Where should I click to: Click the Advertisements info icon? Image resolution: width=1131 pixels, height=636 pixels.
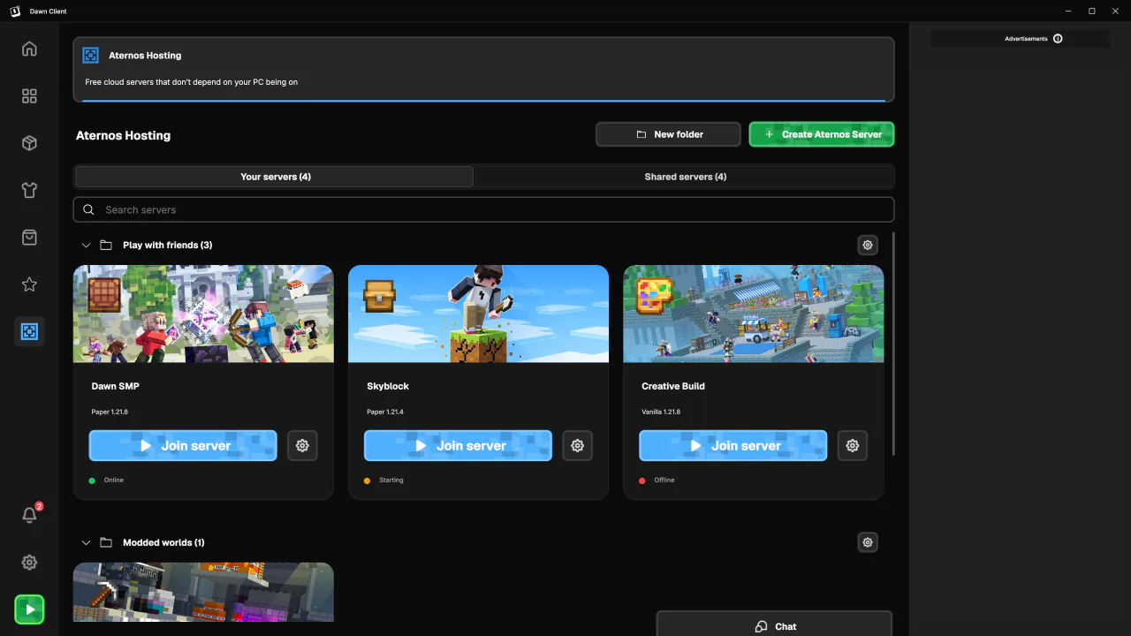point(1058,39)
